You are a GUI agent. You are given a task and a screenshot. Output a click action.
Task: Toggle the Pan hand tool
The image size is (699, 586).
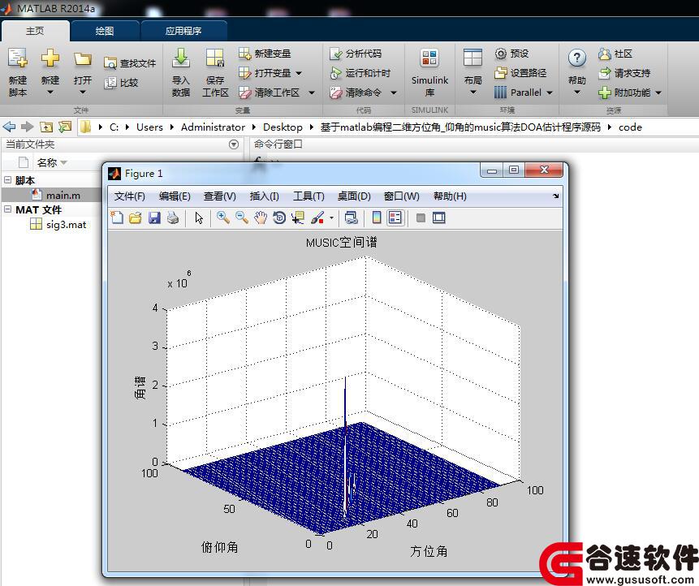pos(261,218)
